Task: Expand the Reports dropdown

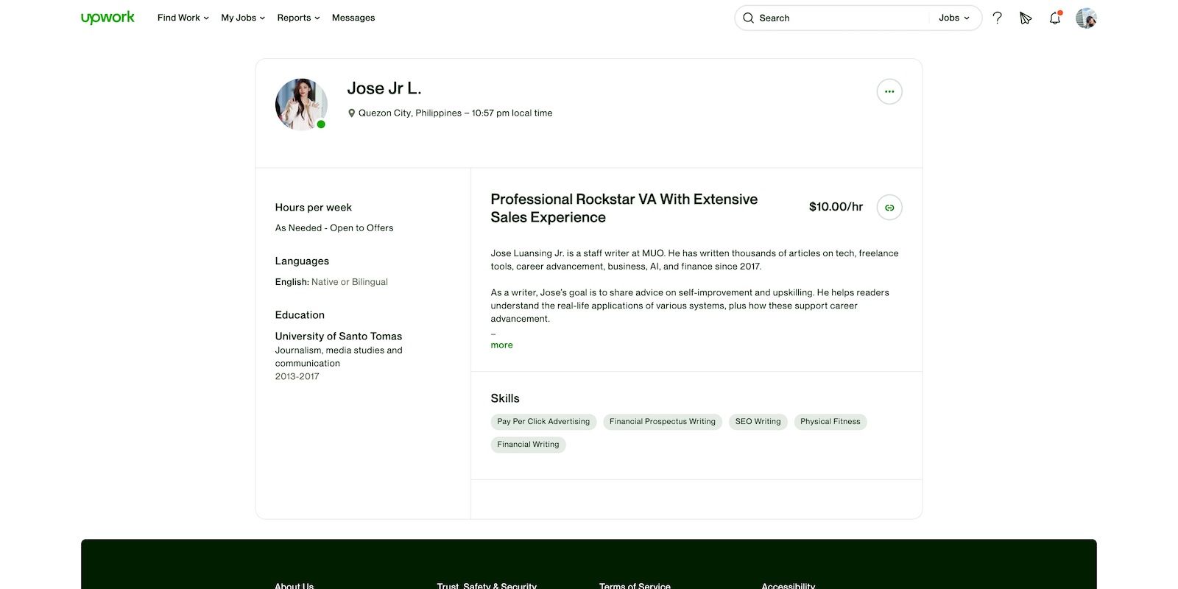Action: point(297,18)
